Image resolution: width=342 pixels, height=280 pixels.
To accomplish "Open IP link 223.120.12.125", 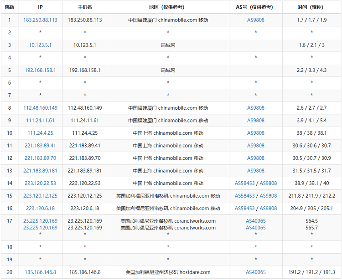I will [x=40, y=196].
